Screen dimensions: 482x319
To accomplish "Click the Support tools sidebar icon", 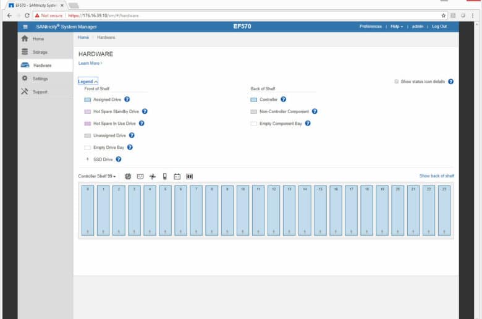I will pyautogui.click(x=25, y=91).
